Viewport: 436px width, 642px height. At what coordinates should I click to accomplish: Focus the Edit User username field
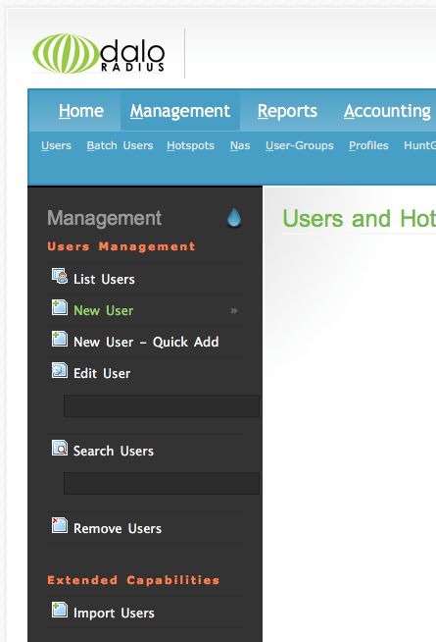point(162,405)
